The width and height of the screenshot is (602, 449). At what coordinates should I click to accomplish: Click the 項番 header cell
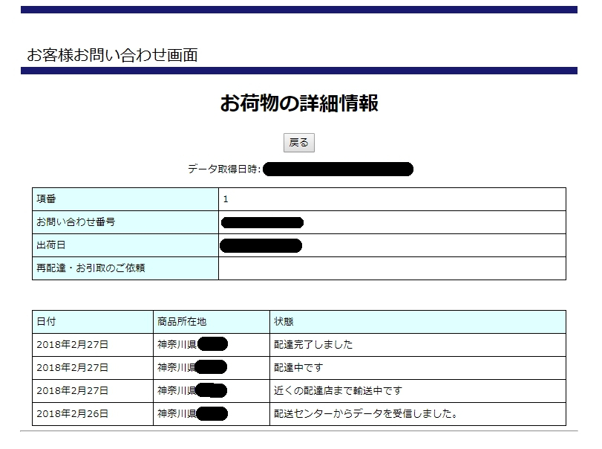tap(125, 199)
